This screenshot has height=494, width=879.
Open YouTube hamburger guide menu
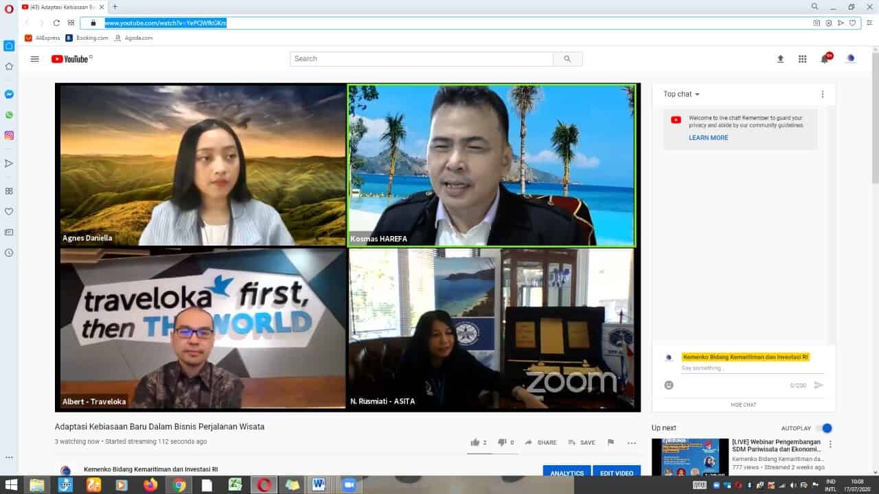click(34, 59)
